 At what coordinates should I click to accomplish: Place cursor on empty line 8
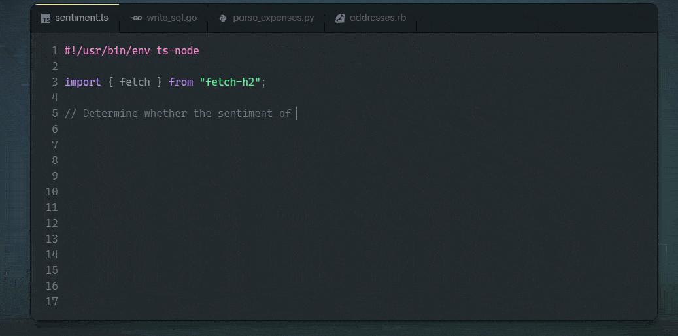[346, 160]
